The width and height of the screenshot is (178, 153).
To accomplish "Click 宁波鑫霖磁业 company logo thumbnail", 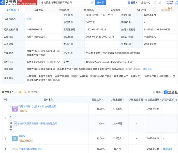I will click(15, 149).
